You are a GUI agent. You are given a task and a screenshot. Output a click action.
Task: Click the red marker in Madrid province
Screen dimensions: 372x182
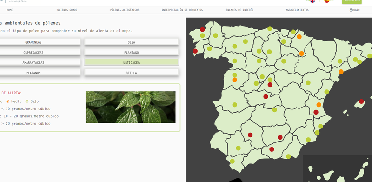(270, 85)
